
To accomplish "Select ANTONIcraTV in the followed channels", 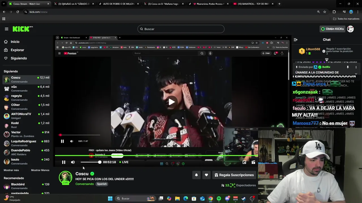I will [x=27, y=116].
